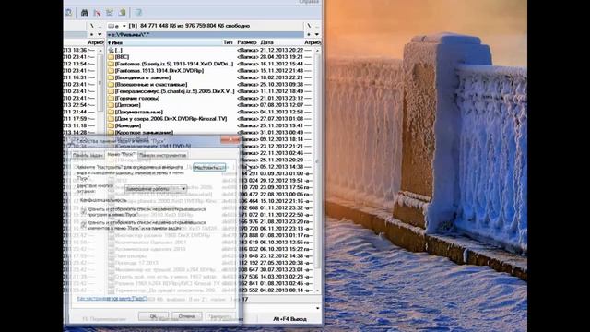Click folder icon of [Взвешенные и счастливые]
Viewport: 590px width, 332px height.
coord(111,84)
